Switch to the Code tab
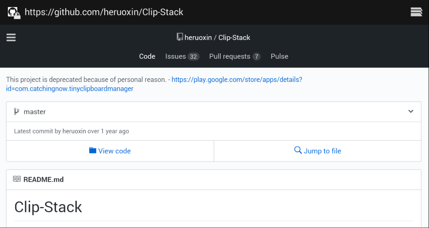This screenshot has width=429, height=228. pos(147,56)
